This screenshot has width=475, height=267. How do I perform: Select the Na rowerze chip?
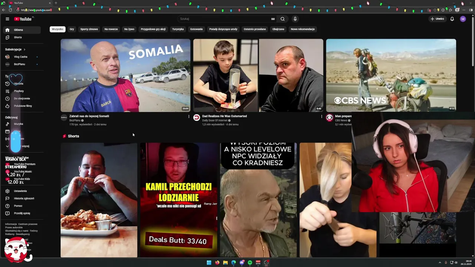pyautogui.click(x=111, y=29)
